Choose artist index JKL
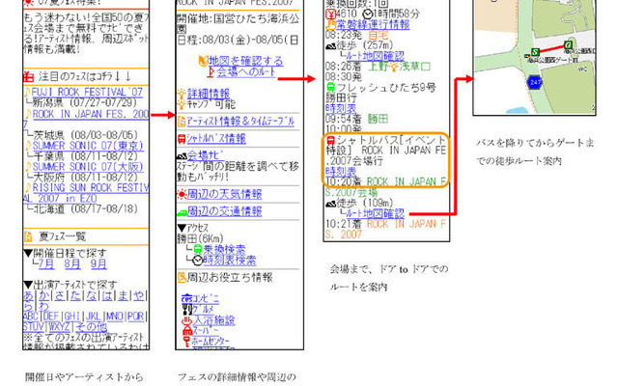This screenshot has width=618, height=386. [x=94, y=317]
